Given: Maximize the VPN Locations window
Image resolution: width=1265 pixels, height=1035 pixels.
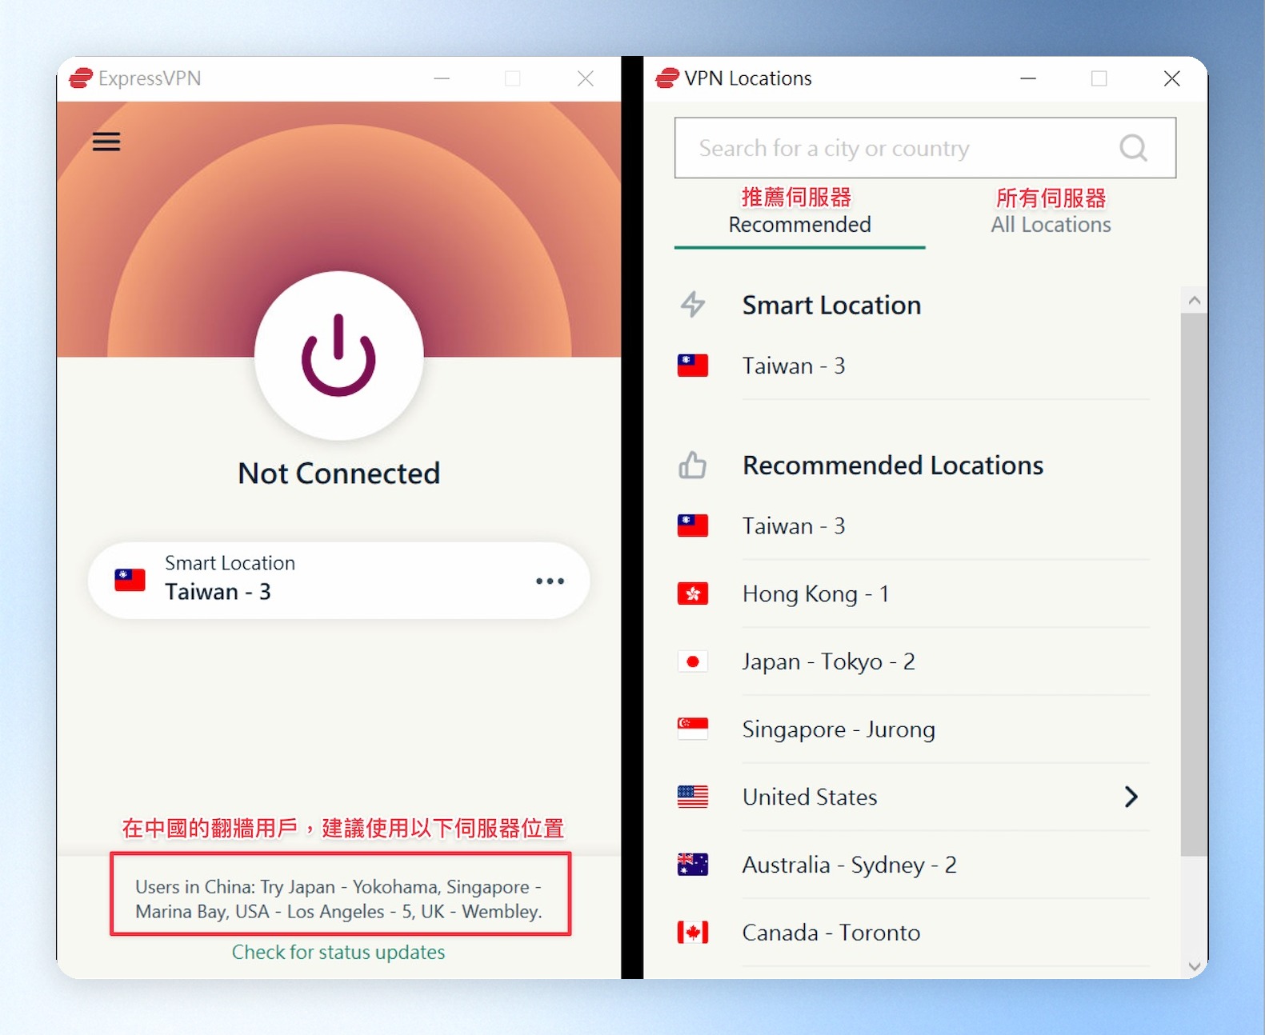Looking at the screenshot, I should tap(1099, 78).
